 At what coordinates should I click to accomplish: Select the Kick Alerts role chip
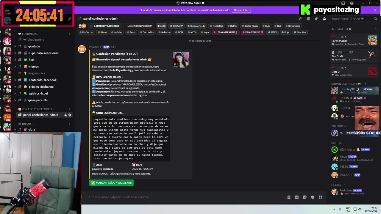click(196, 26)
